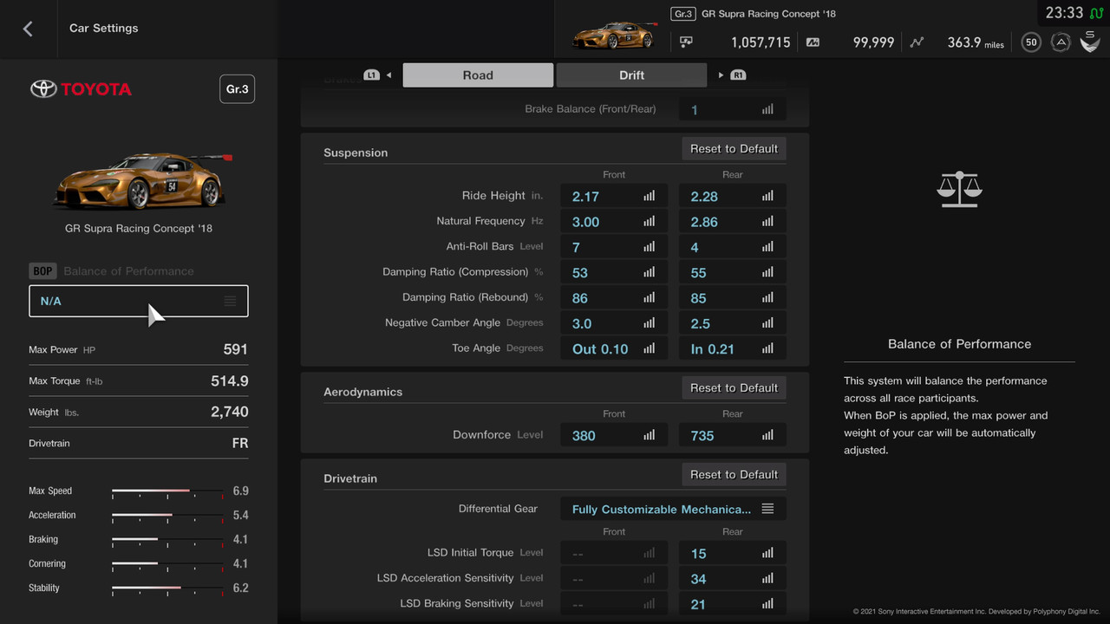Select rear Natural Frequency 2.86 field
The height and width of the screenshot is (624, 1110).
(733, 222)
